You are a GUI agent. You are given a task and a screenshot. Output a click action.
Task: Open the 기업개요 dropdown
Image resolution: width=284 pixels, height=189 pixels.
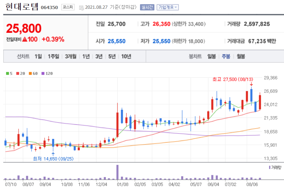pyautogui.click(x=168, y=7)
